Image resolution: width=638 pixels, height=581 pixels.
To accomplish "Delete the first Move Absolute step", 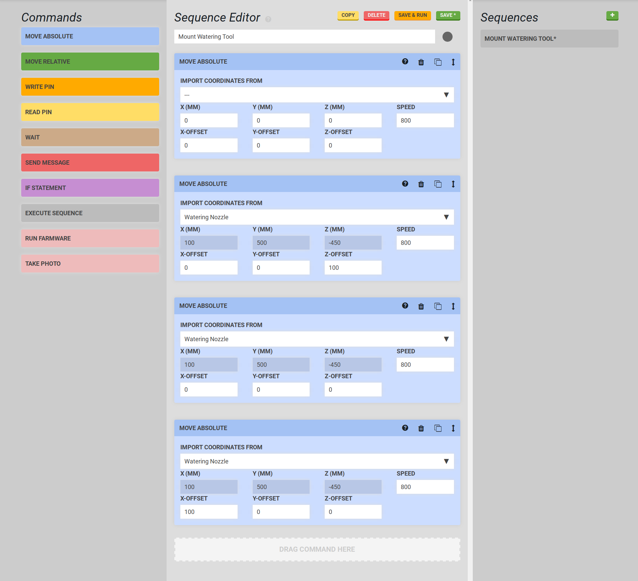I will (421, 62).
